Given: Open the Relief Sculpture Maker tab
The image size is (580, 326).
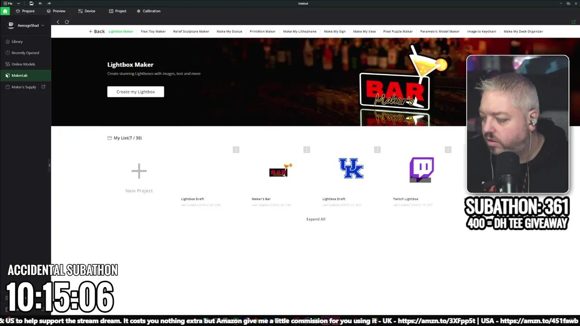Looking at the screenshot, I should 191,32.
